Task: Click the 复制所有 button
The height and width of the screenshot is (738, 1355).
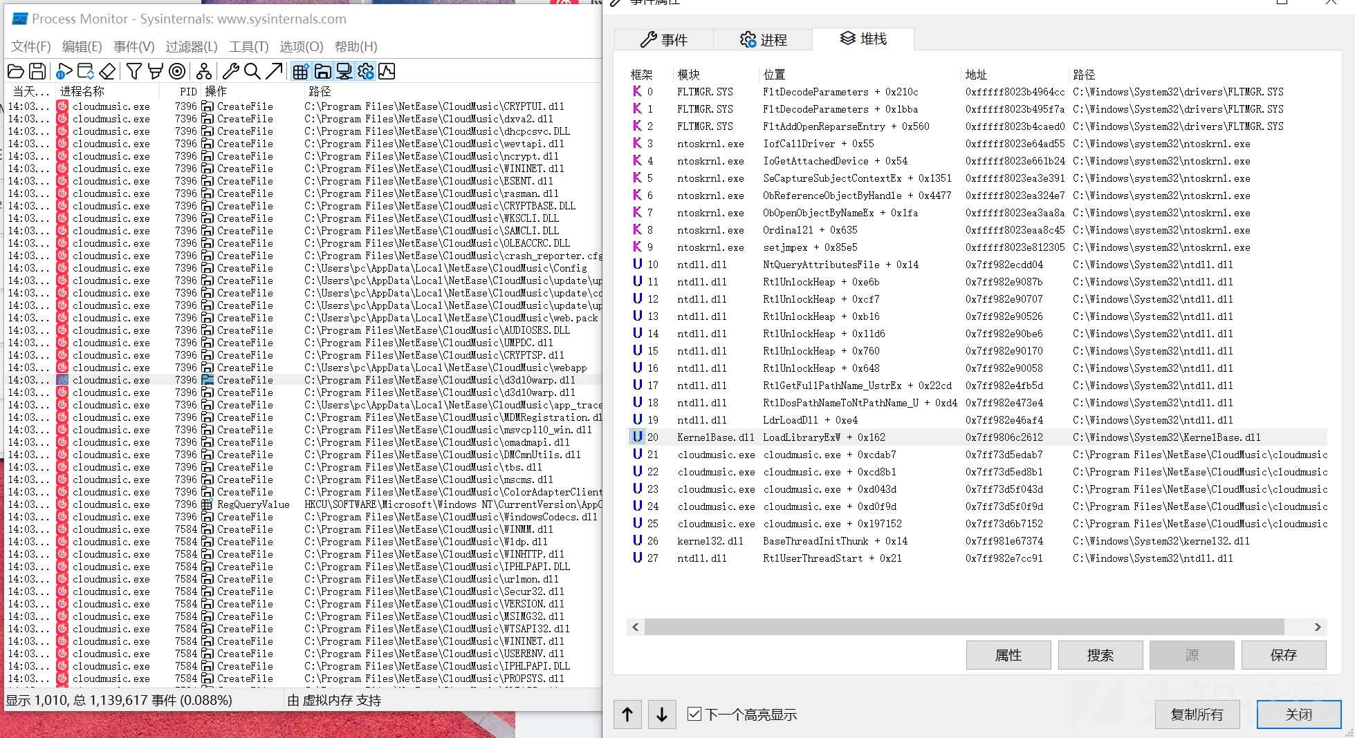Action: pyautogui.click(x=1197, y=714)
